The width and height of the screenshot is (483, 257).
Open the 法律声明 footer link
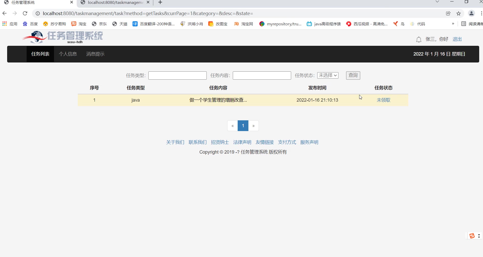[242, 142]
